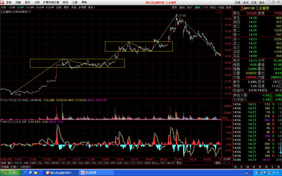The image size is (282, 176).
Task: Expand the VOL-TDX indicator dropdown triangle
Action: click(1, 100)
